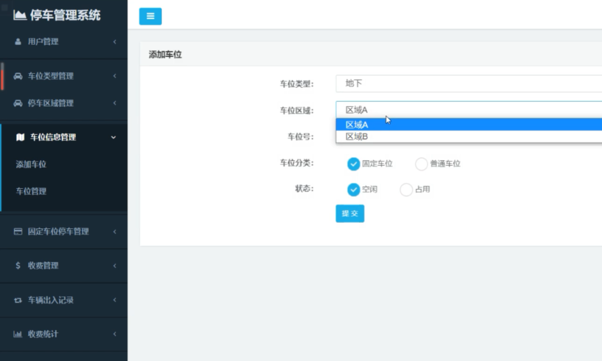Click the bar chart icon beside 收费统计
This screenshot has width=602, height=361.
click(18, 334)
